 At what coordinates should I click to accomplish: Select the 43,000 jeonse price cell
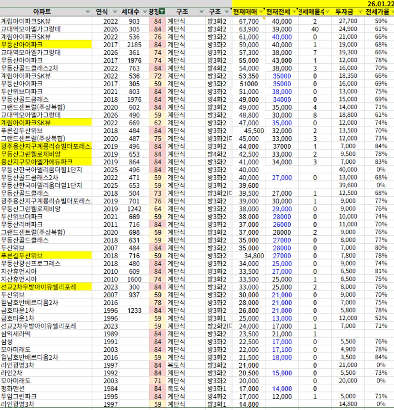282,60
